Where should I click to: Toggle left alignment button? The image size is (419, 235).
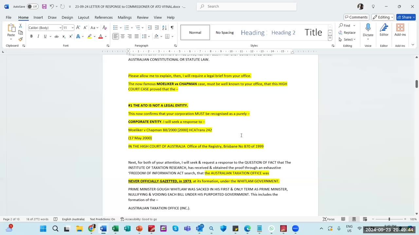(x=116, y=36)
